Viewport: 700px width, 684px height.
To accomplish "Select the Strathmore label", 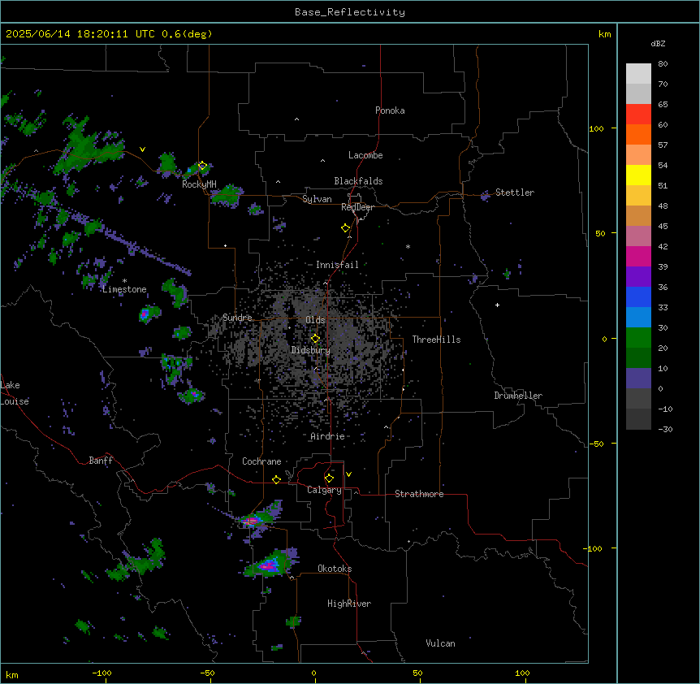I will pyautogui.click(x=419, y=494).
